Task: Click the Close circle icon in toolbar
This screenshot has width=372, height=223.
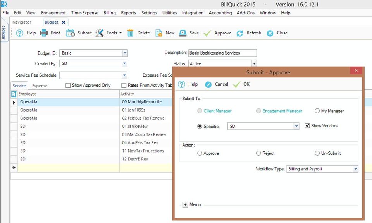Action: click(x=270, y=33)
